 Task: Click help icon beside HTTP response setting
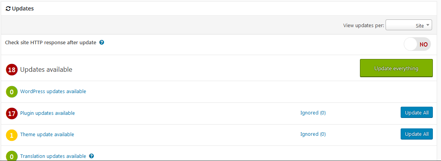pyautogui.click(x=102, y=43)
